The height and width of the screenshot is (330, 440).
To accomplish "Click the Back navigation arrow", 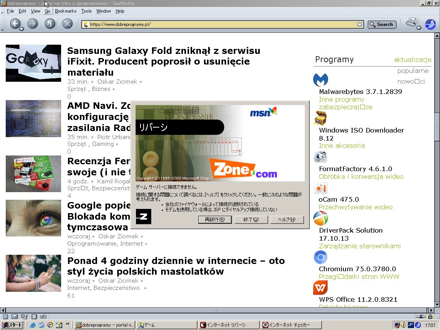I will (15, 24).
